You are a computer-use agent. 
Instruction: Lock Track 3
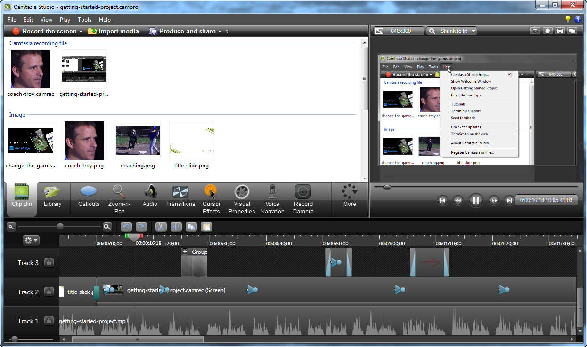click(49, 263)
